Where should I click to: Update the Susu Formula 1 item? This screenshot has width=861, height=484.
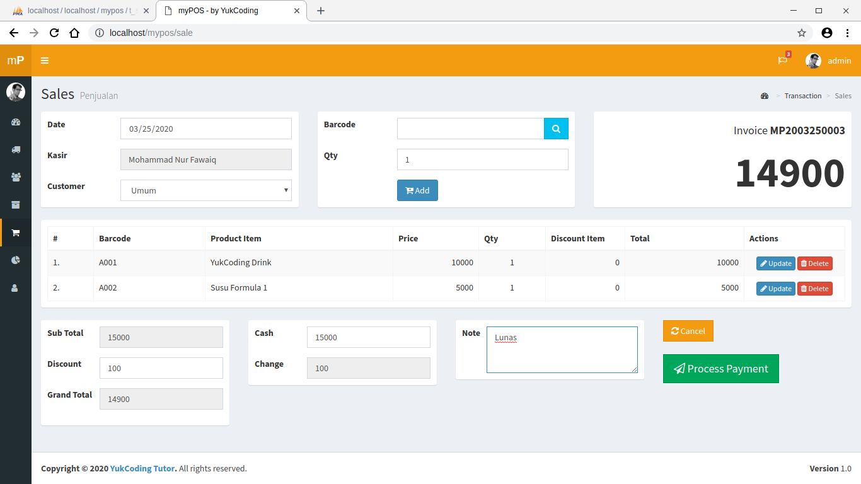click(x=775, y=288)
